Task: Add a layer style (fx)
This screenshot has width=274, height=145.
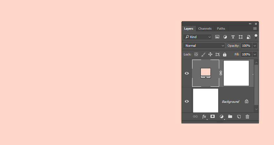Action: [x=204, y=117]
